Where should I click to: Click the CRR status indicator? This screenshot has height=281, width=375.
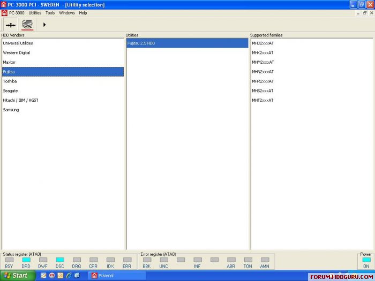pos(94,260)
